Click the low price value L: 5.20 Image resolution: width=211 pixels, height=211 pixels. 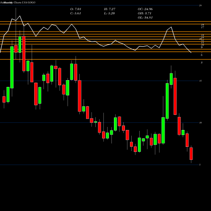(109, 14)
